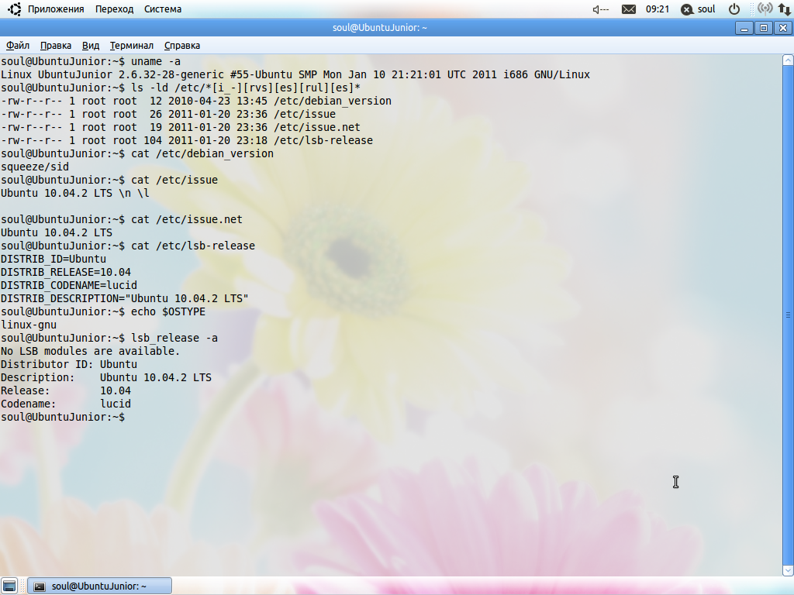The height and width of the screenshot is (595, 794).
Task: Click the 'Ubuntu 10.04.2 LTS \n \l' line
Action: point(75,193)
